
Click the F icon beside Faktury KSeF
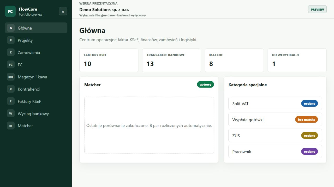pyautogui.click(x=11, y=101)
